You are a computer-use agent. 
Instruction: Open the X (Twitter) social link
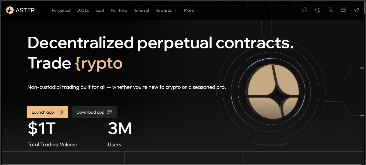coord(331,10)
